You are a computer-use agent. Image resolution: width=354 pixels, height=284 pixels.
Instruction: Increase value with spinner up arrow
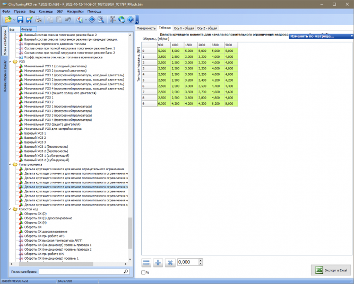click(201, 260)
